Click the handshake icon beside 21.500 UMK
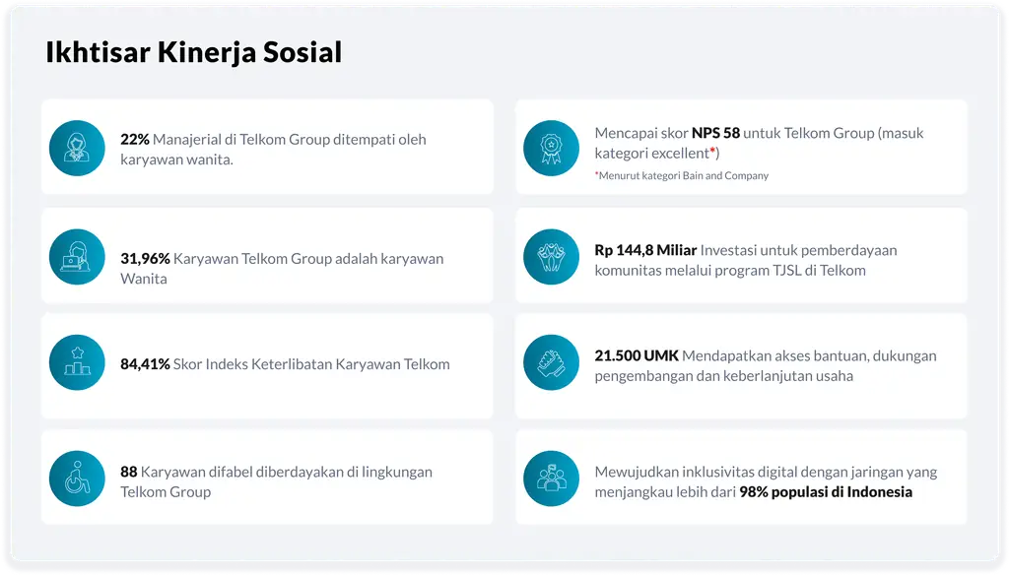The height and width of the screenshot is (575, 1009). point(552,362)
